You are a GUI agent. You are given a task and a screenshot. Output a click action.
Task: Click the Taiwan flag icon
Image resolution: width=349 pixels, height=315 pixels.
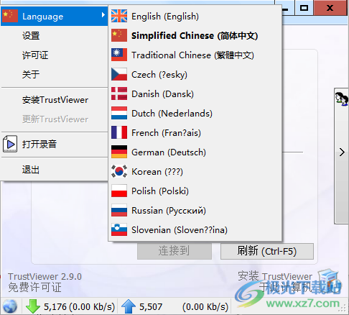coord(119,55)
